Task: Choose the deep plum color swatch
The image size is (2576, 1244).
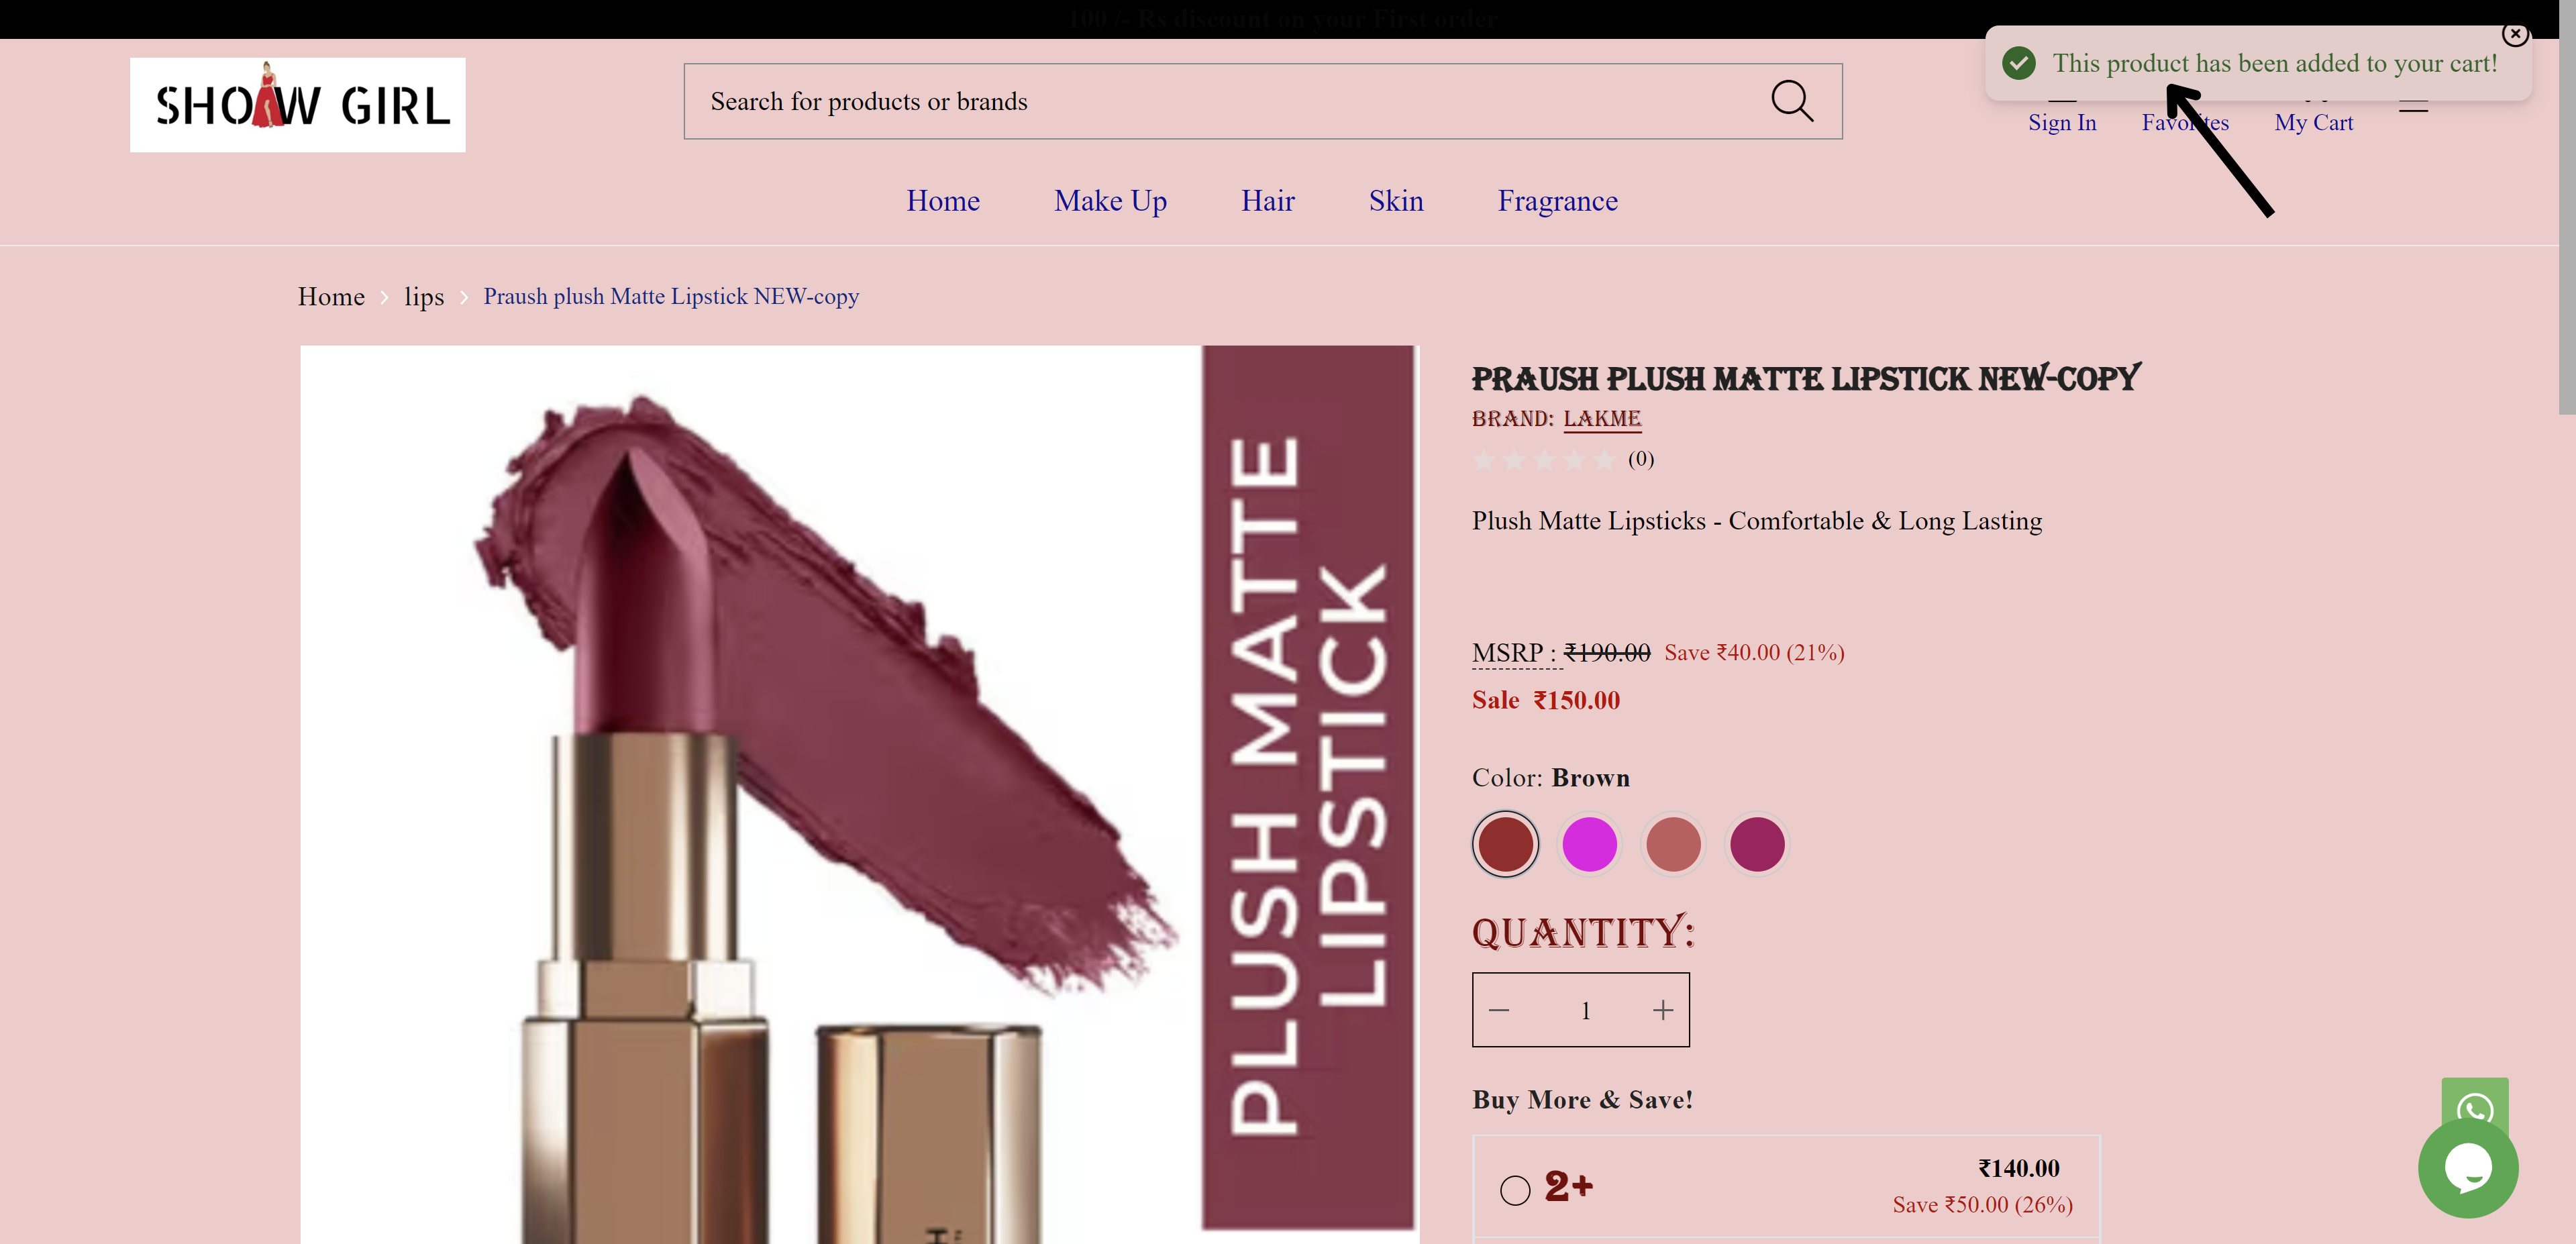Action: click(1757, 844)
